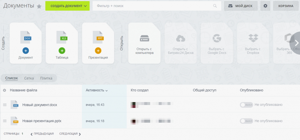Click Опубликовано column header
300x140 pixels.
pos(252,90)
